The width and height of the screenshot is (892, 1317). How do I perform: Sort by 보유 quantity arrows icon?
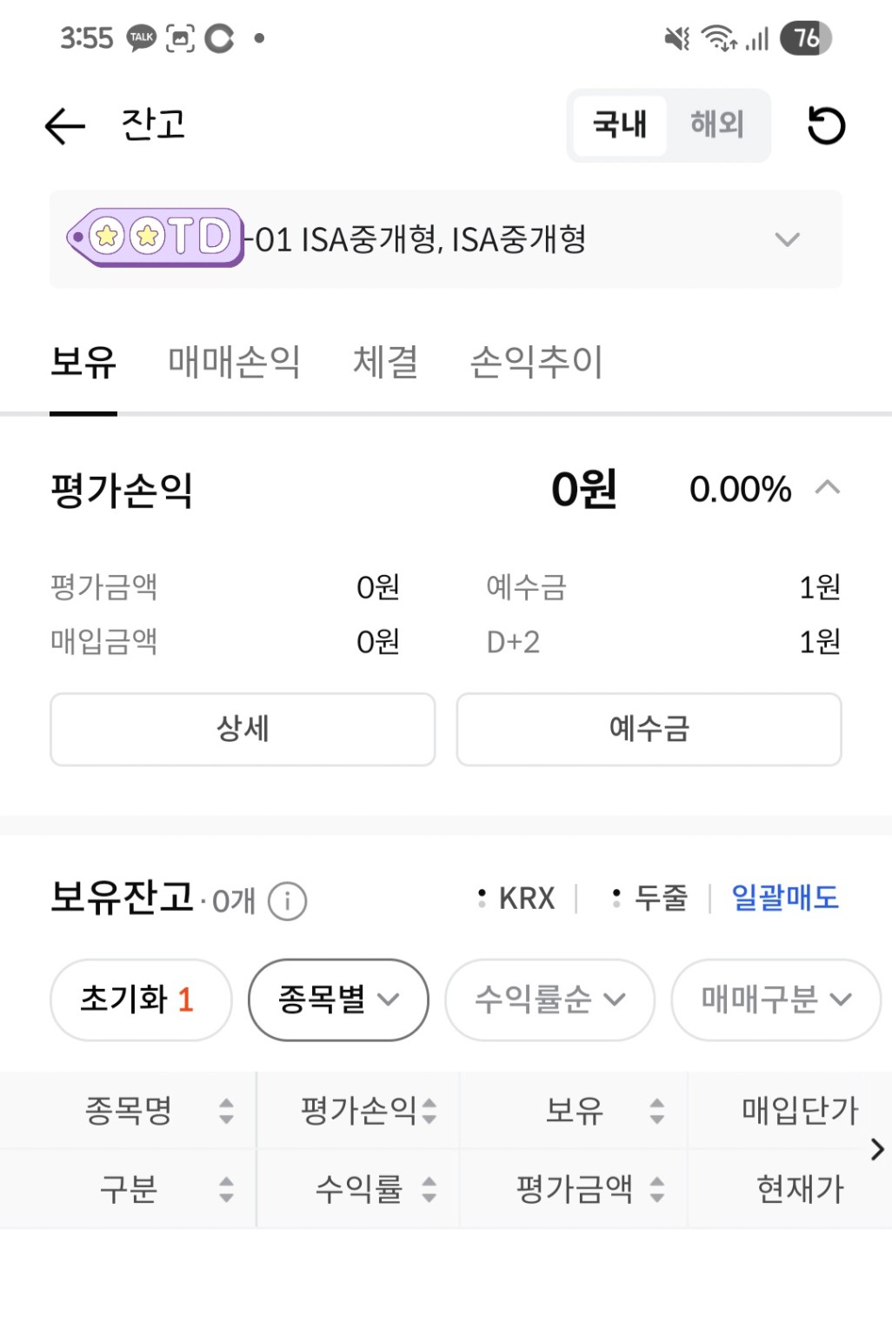click(x=657, y=1111)
